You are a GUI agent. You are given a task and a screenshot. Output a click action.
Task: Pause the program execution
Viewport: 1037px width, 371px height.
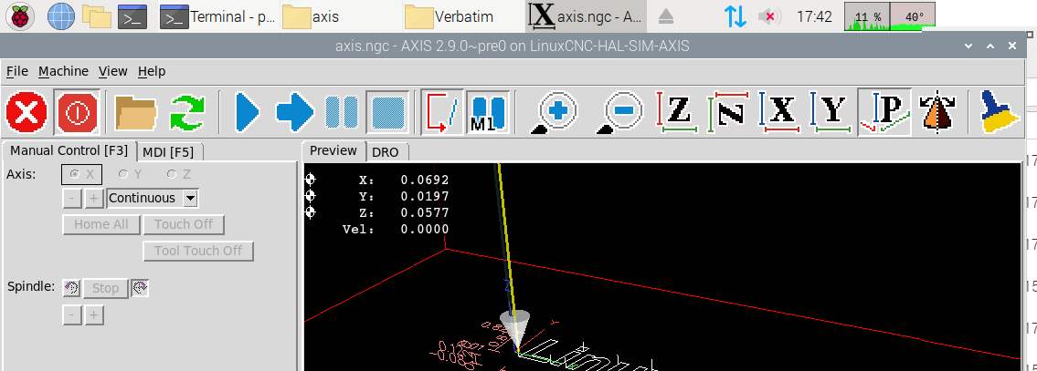tap(342, 111)
